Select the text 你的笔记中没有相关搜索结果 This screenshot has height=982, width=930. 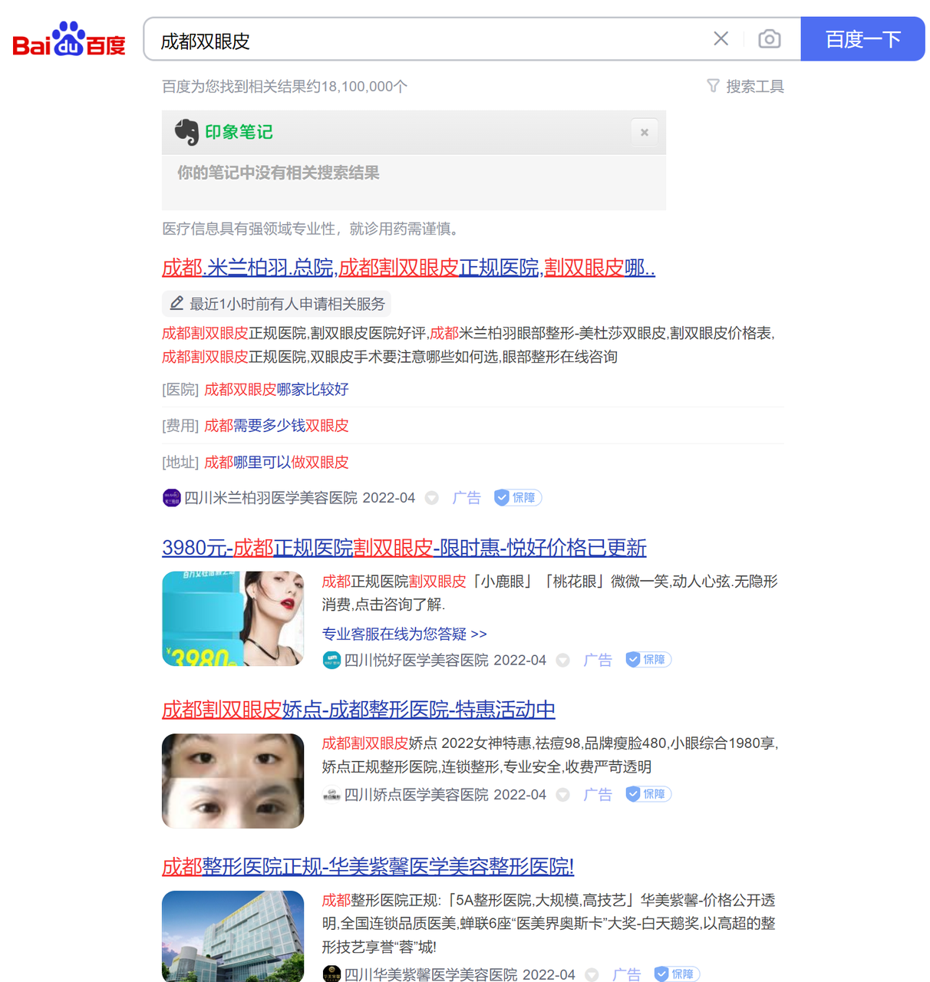tap(279, 173)
